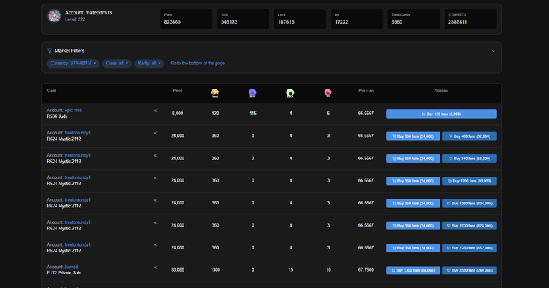Click the X icon in the row with Buy 1200 fans
549x288 pixels.
(x=154, y=178)
